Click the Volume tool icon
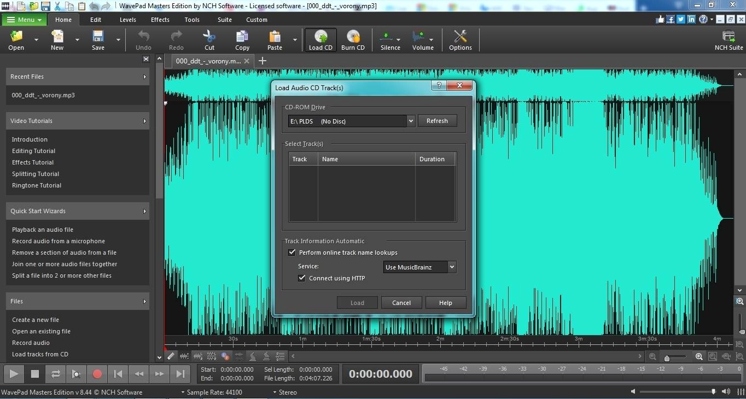The image size is (746, 399). (x=419, y=37)
